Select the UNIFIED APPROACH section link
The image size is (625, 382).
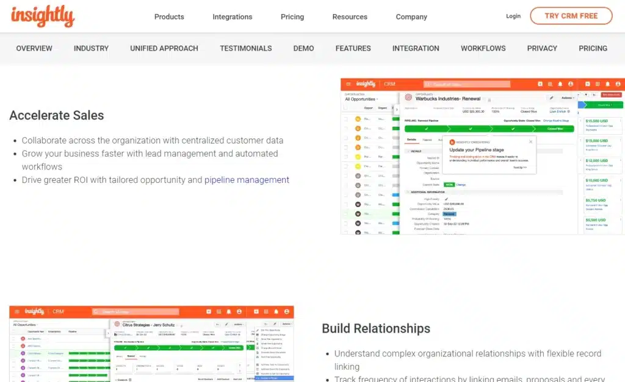(x=164, y=48)
